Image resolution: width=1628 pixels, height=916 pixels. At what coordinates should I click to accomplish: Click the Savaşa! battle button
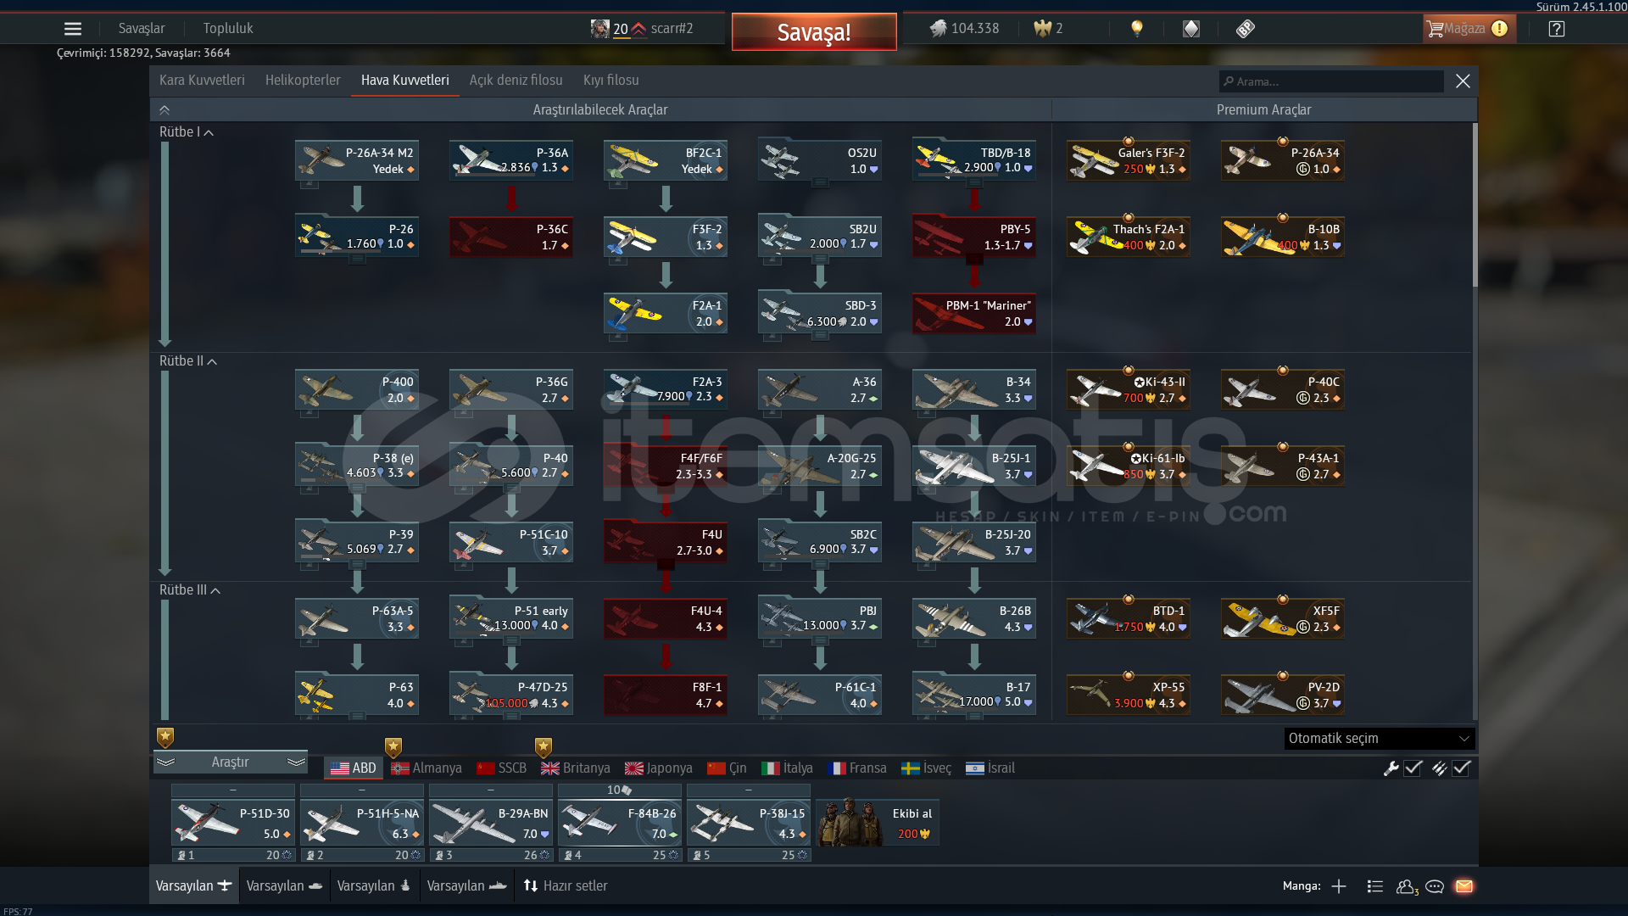click(814, 32)
